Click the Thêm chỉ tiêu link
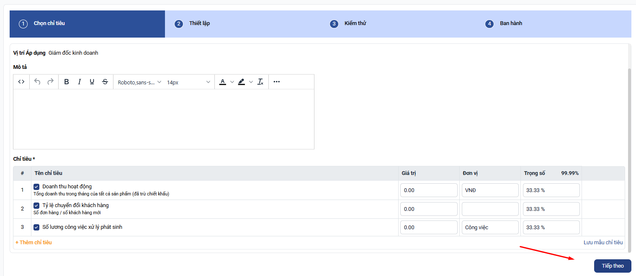The width and height of the screenshot is (636, 276). (x=33, y=243)
